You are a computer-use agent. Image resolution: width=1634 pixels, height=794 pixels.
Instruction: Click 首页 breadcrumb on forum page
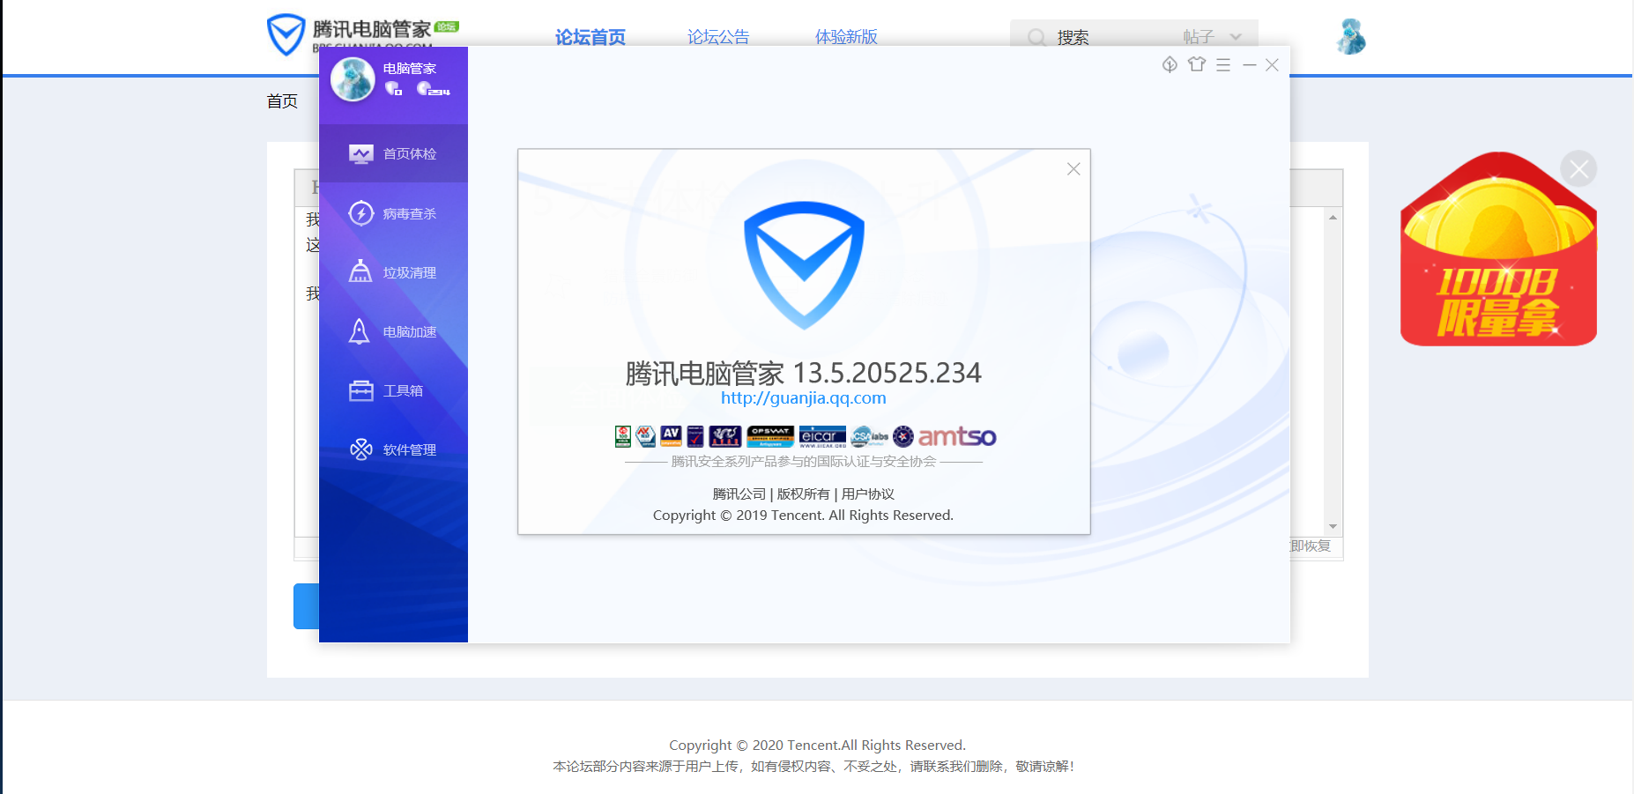[x=282, y=101]
